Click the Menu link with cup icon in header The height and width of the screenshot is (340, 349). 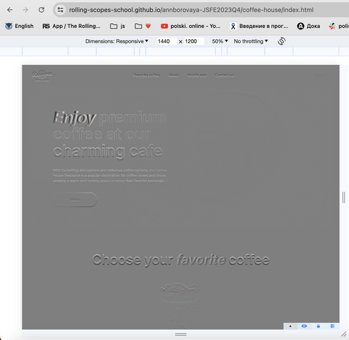[x=322, y=75]
